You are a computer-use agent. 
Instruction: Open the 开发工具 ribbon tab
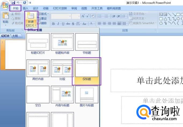[97, 8]
